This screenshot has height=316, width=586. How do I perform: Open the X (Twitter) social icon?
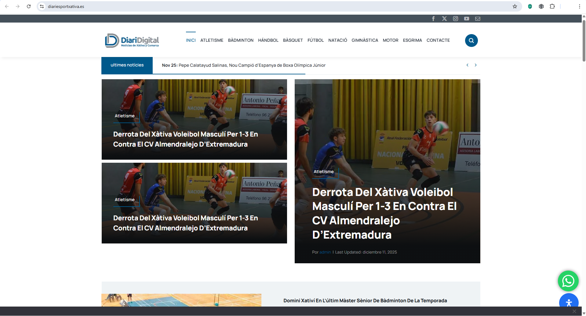[444, 19]
